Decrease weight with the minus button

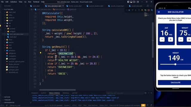pyautogui.click(x=181, y=40)
